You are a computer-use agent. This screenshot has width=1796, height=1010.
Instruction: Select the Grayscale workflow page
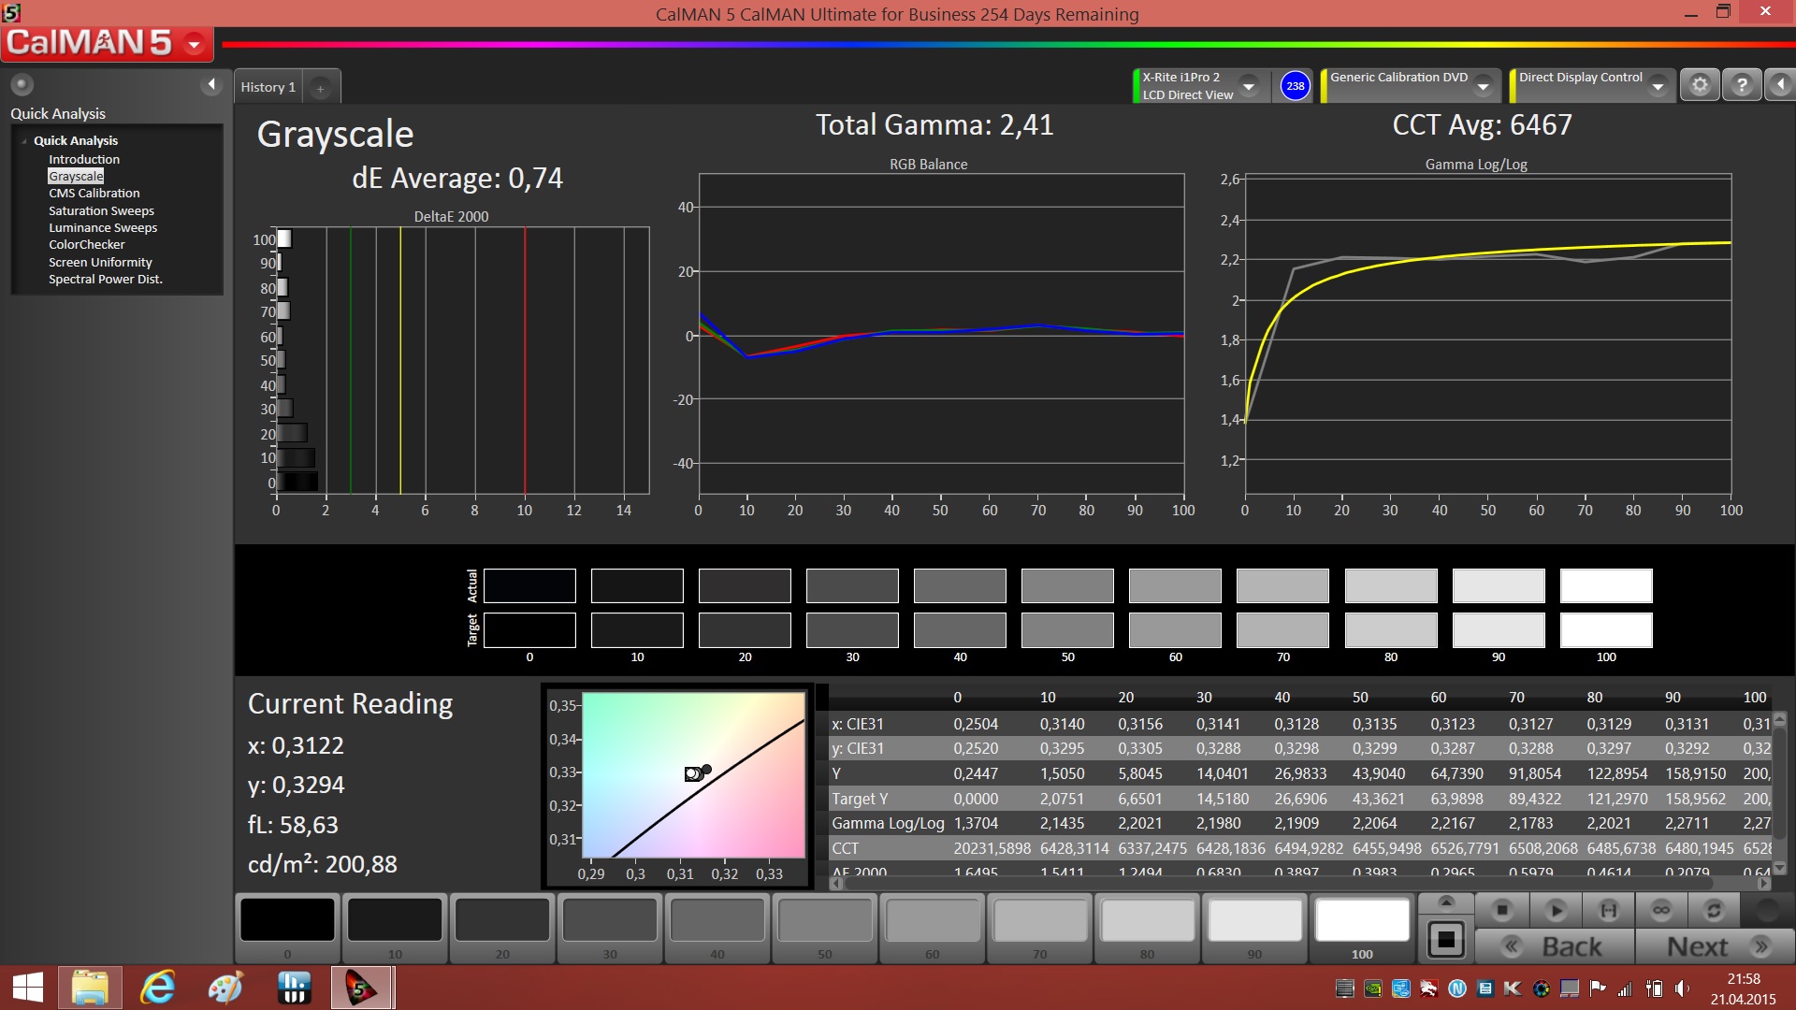point(76,176)
